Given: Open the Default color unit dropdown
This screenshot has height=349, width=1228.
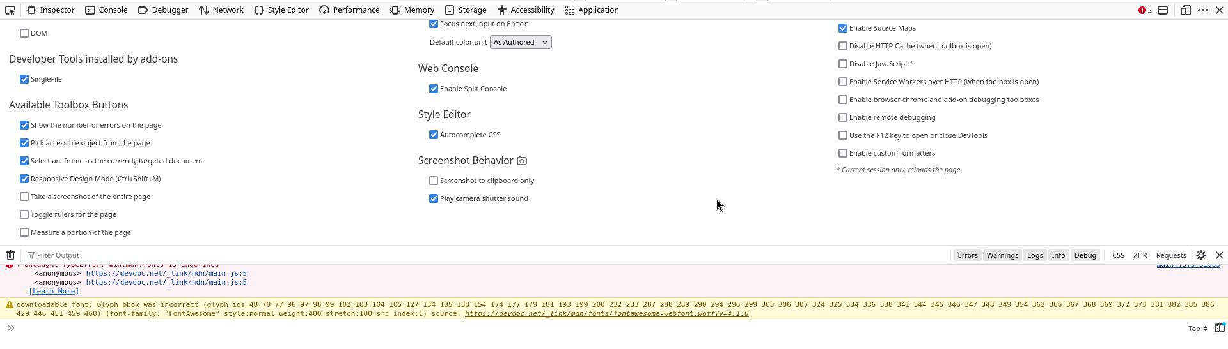Looking at the screenshot, I should coord(520,42).
